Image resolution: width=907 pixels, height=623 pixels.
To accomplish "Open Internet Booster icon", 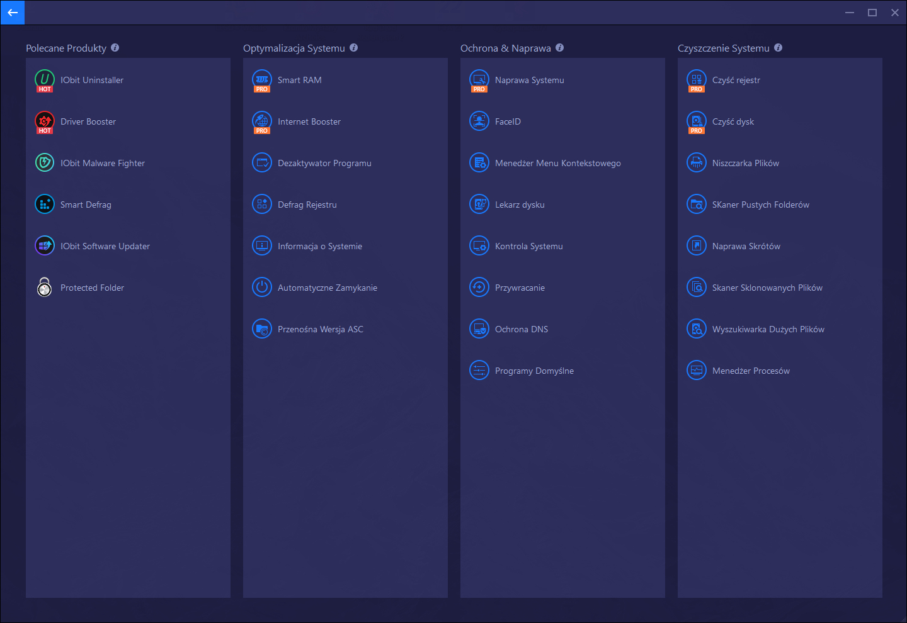I will 262,121.
